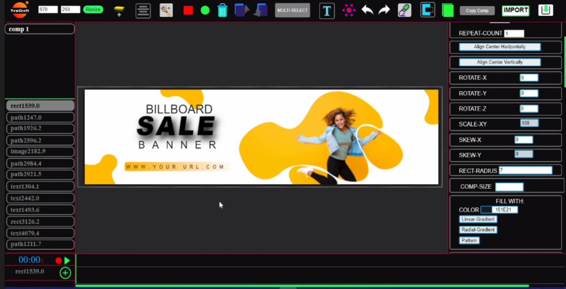Open the blue mask/clip icon

(x=427, y=10)
